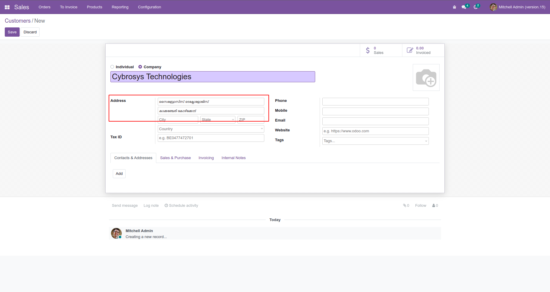550x292 pixels.
Task: Click the Website field
Action: (x=375, y=131)
